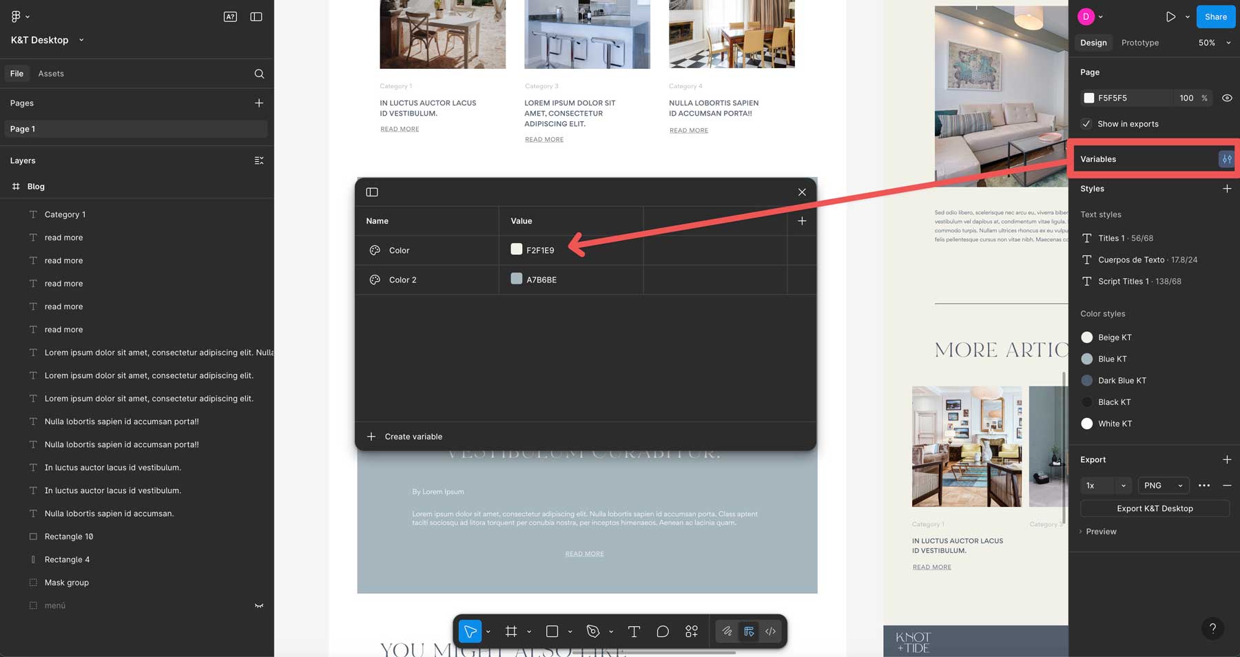Click the Export K&T Desktop button

[1155, 508]
